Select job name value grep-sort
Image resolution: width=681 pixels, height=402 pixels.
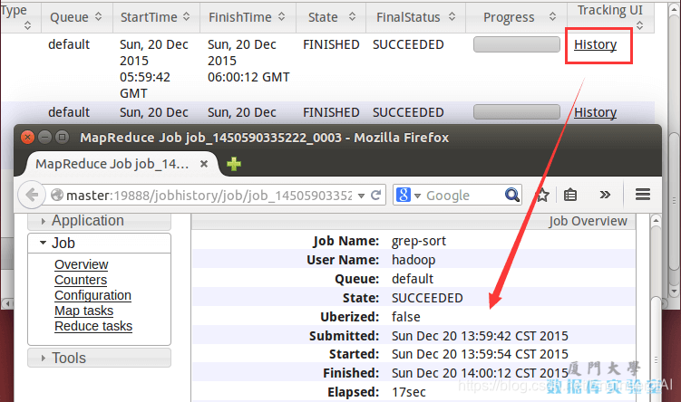pos(419,241)
